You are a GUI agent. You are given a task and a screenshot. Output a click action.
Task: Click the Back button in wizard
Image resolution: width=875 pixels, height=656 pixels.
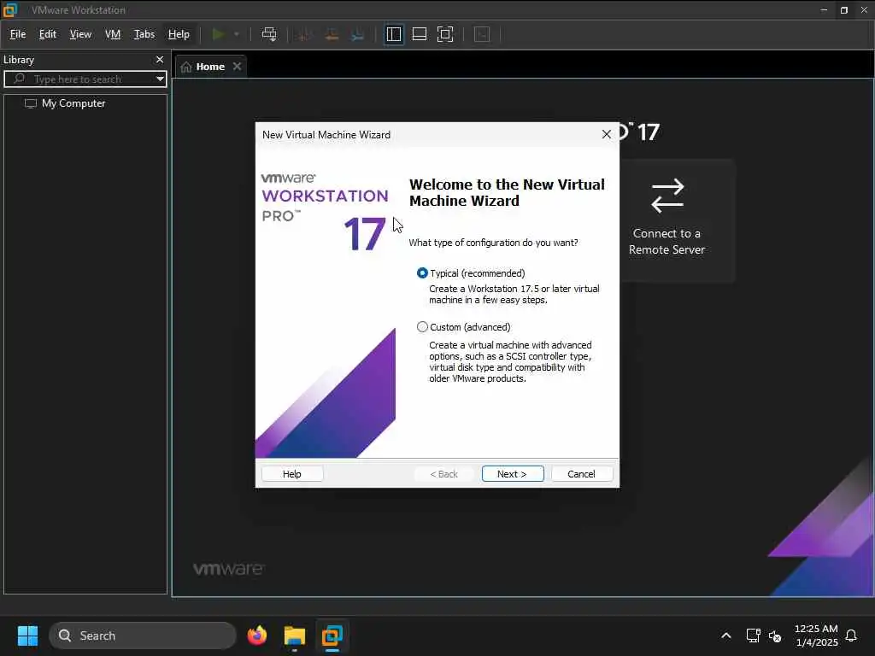pyautogui.click(x=444, y=473)
